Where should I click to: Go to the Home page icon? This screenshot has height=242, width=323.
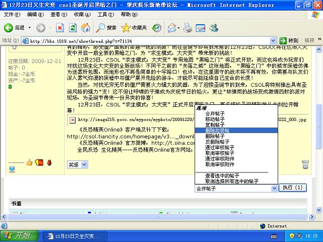pos(86,27)
